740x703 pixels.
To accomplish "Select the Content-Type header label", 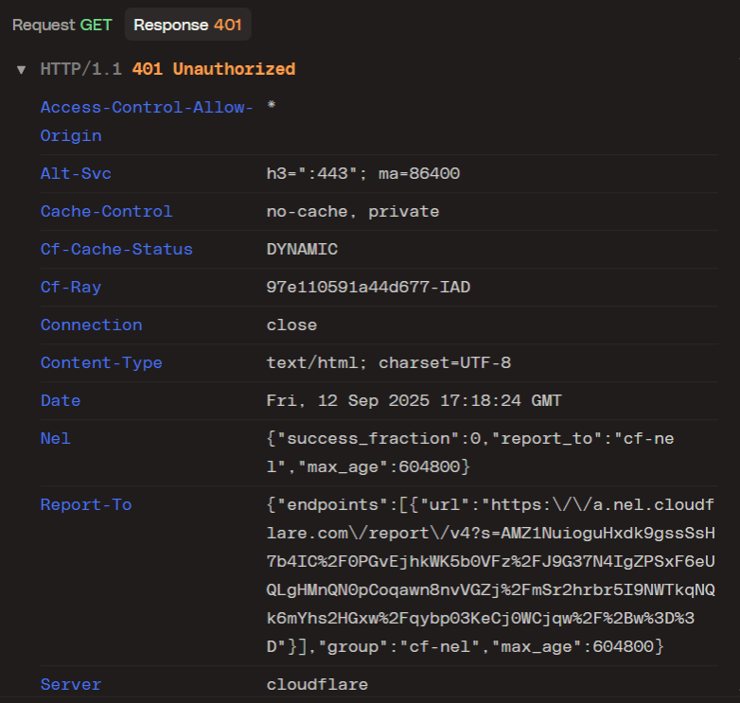I will pyautogui.click(x=101, y=363).
